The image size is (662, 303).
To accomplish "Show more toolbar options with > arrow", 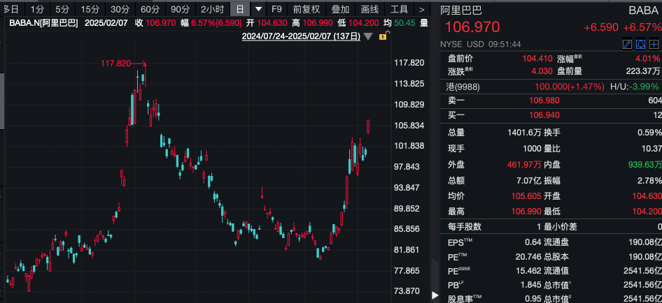I will tap(421, 9).
